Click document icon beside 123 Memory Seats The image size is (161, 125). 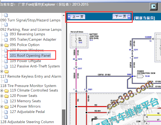6,101
